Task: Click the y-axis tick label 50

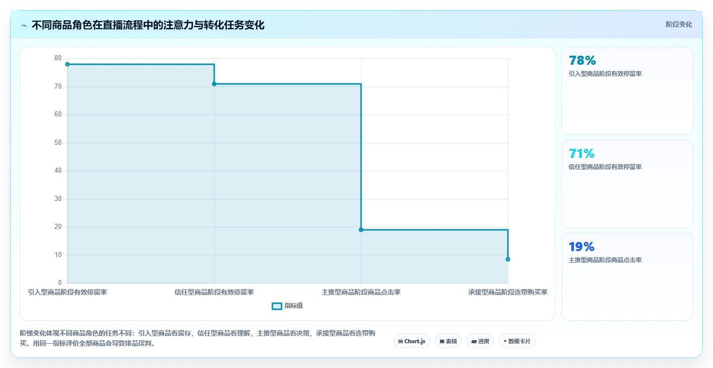Action: point(58,143)
